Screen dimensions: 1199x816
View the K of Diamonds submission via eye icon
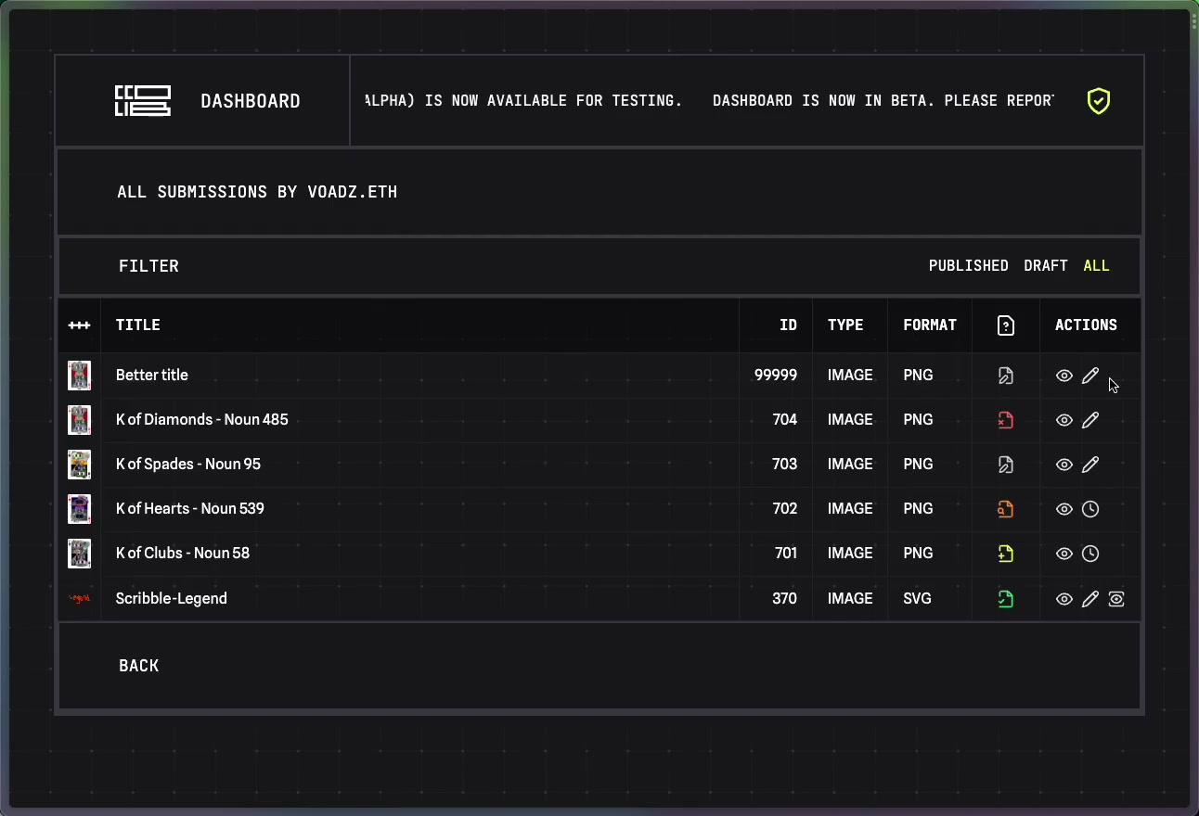coord(1064,420)
